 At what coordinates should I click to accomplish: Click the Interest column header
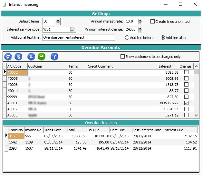click(x=168, y=66)
